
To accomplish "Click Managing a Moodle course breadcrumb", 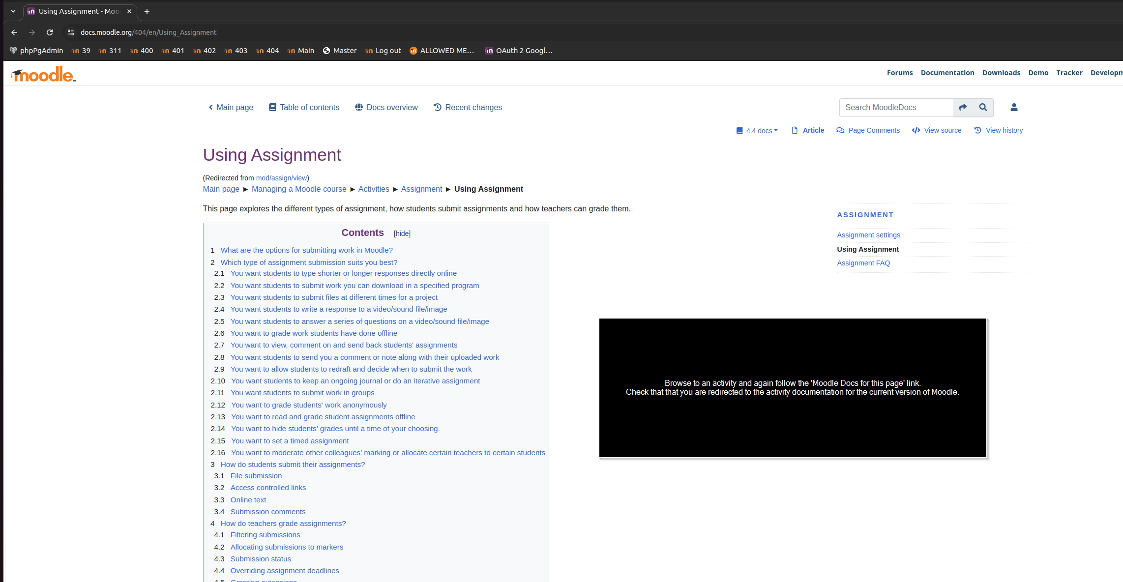I will [x=299, y=189].
